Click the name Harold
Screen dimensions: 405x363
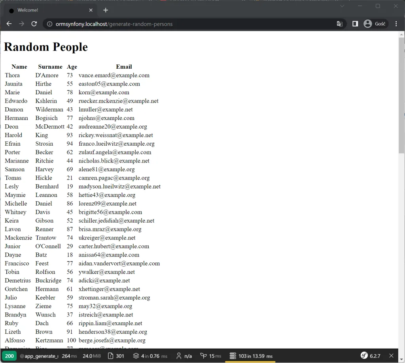click(x=13, y=135)
